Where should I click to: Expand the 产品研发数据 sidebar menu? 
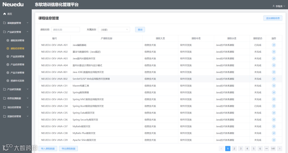(x=16, y=89)
